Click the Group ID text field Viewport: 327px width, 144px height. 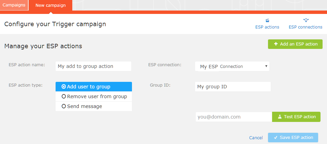[233, 87]
